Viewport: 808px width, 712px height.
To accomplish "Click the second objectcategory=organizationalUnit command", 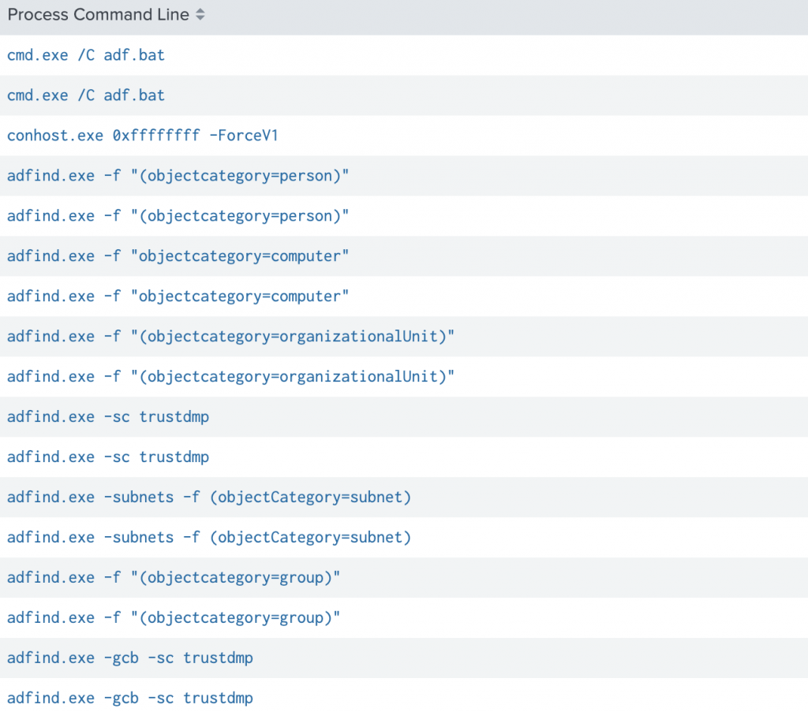I will point(230,377).
